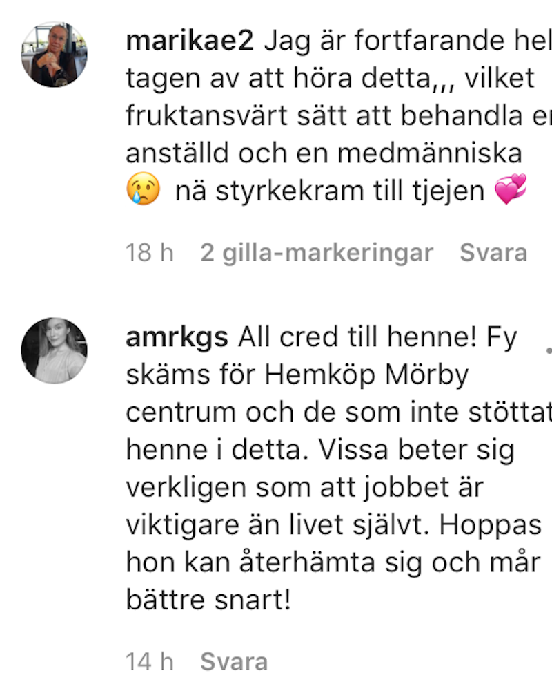View the 2 gilla-markeringar likes list
The image size is (552, 691).
pyautogui.click(x=317, y=253)
